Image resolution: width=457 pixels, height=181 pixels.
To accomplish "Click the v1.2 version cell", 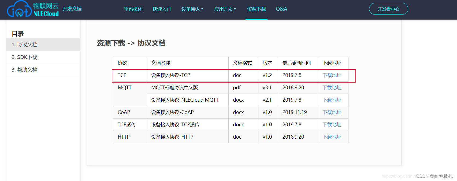I will coord(268,75).
